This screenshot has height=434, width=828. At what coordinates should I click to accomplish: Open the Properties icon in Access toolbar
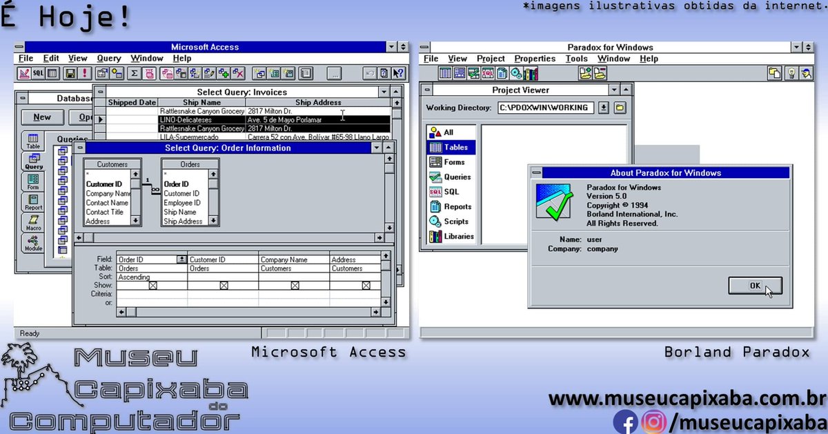tap(102, 72)
